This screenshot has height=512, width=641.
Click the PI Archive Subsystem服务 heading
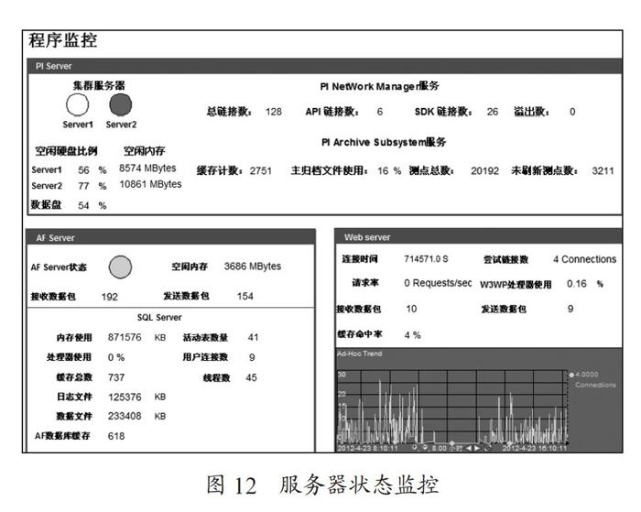[384, 142]
